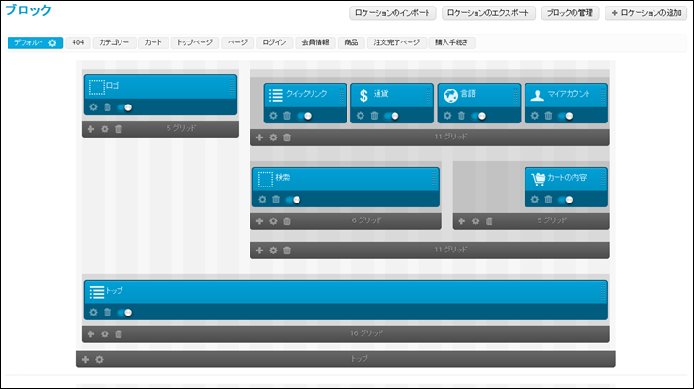Toggle the トップ block switch
This screenshot has width=694, height=389.
[x=124, y=313]
